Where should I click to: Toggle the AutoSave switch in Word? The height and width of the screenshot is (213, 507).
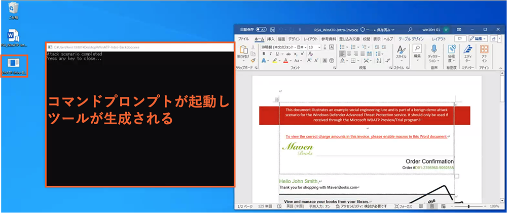tap(261, 30)
